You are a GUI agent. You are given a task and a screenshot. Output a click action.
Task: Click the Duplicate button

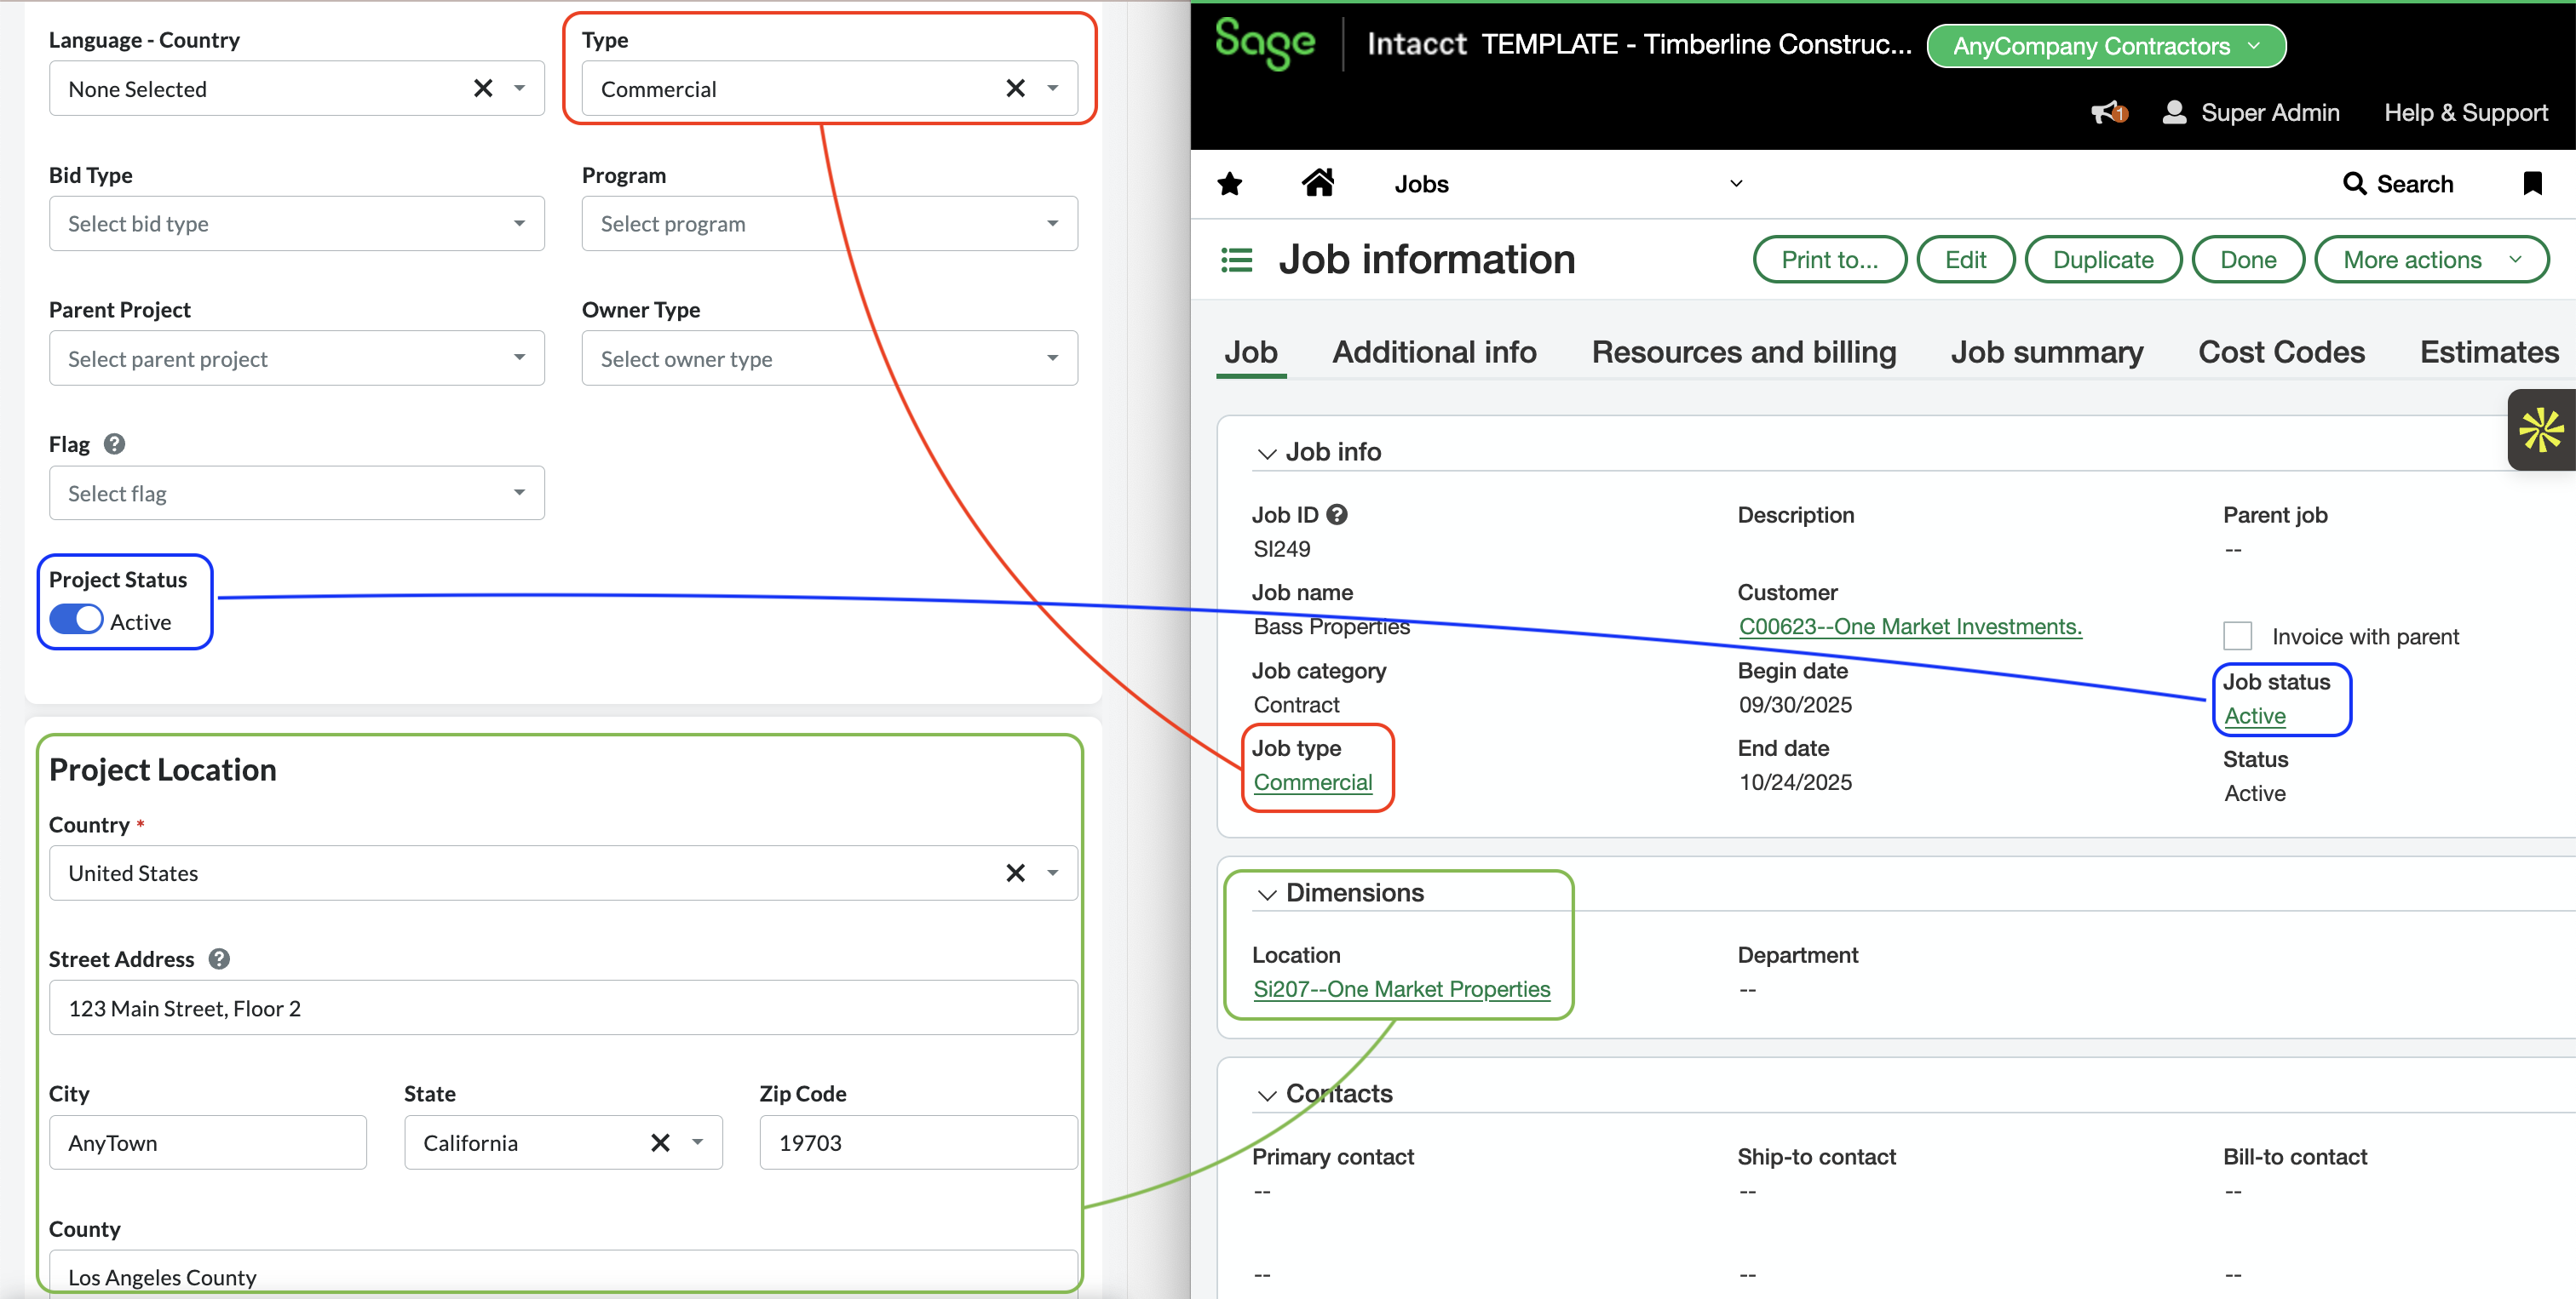tap(2103, 259)
